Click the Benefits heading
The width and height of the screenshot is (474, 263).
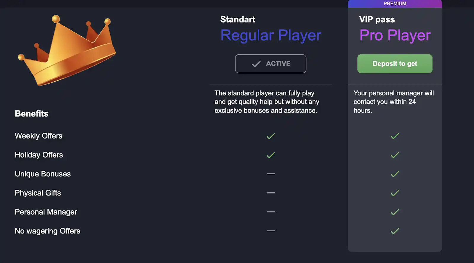32,114
